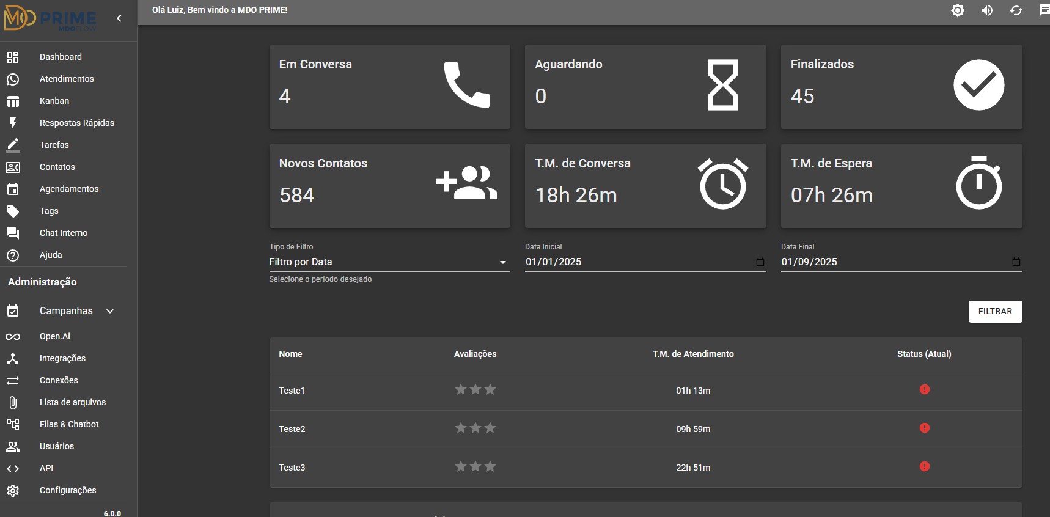Open the Lista de arquivos link
The image size is (1050, 517).
tap(73, 402)
